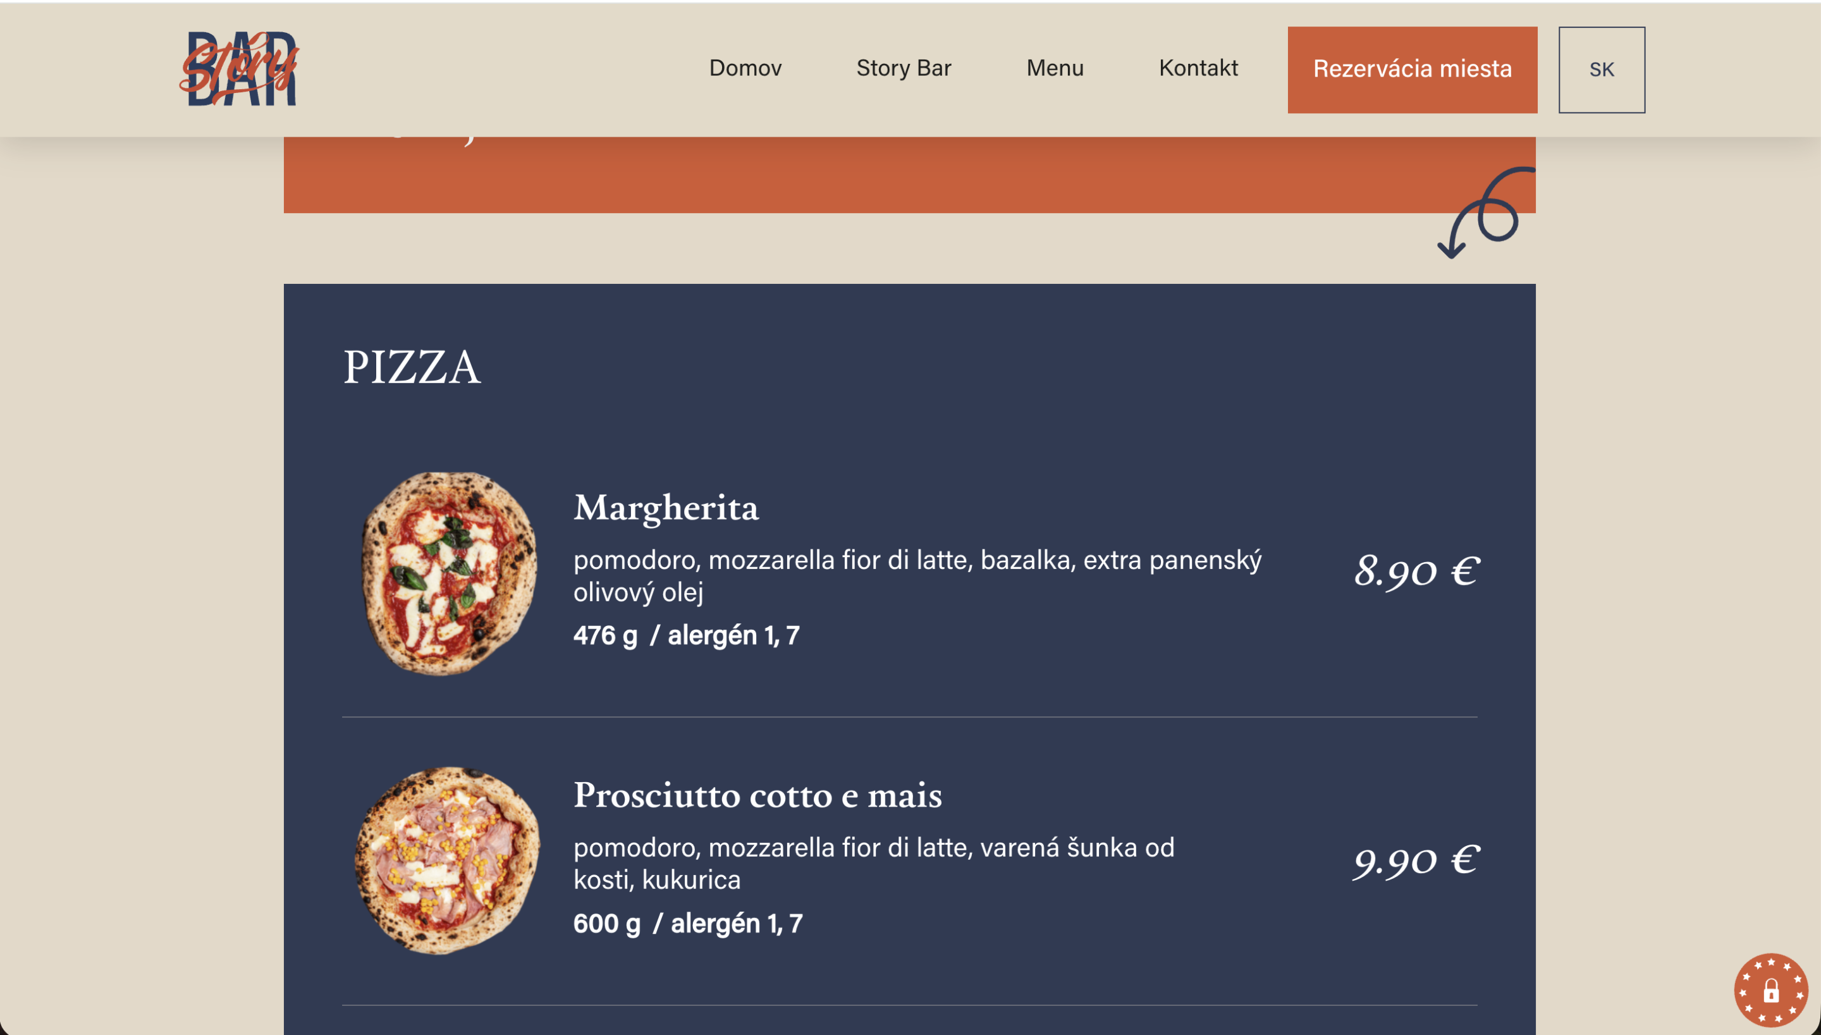Click the Prosciutto cotto e mais photo

[448, 860]
